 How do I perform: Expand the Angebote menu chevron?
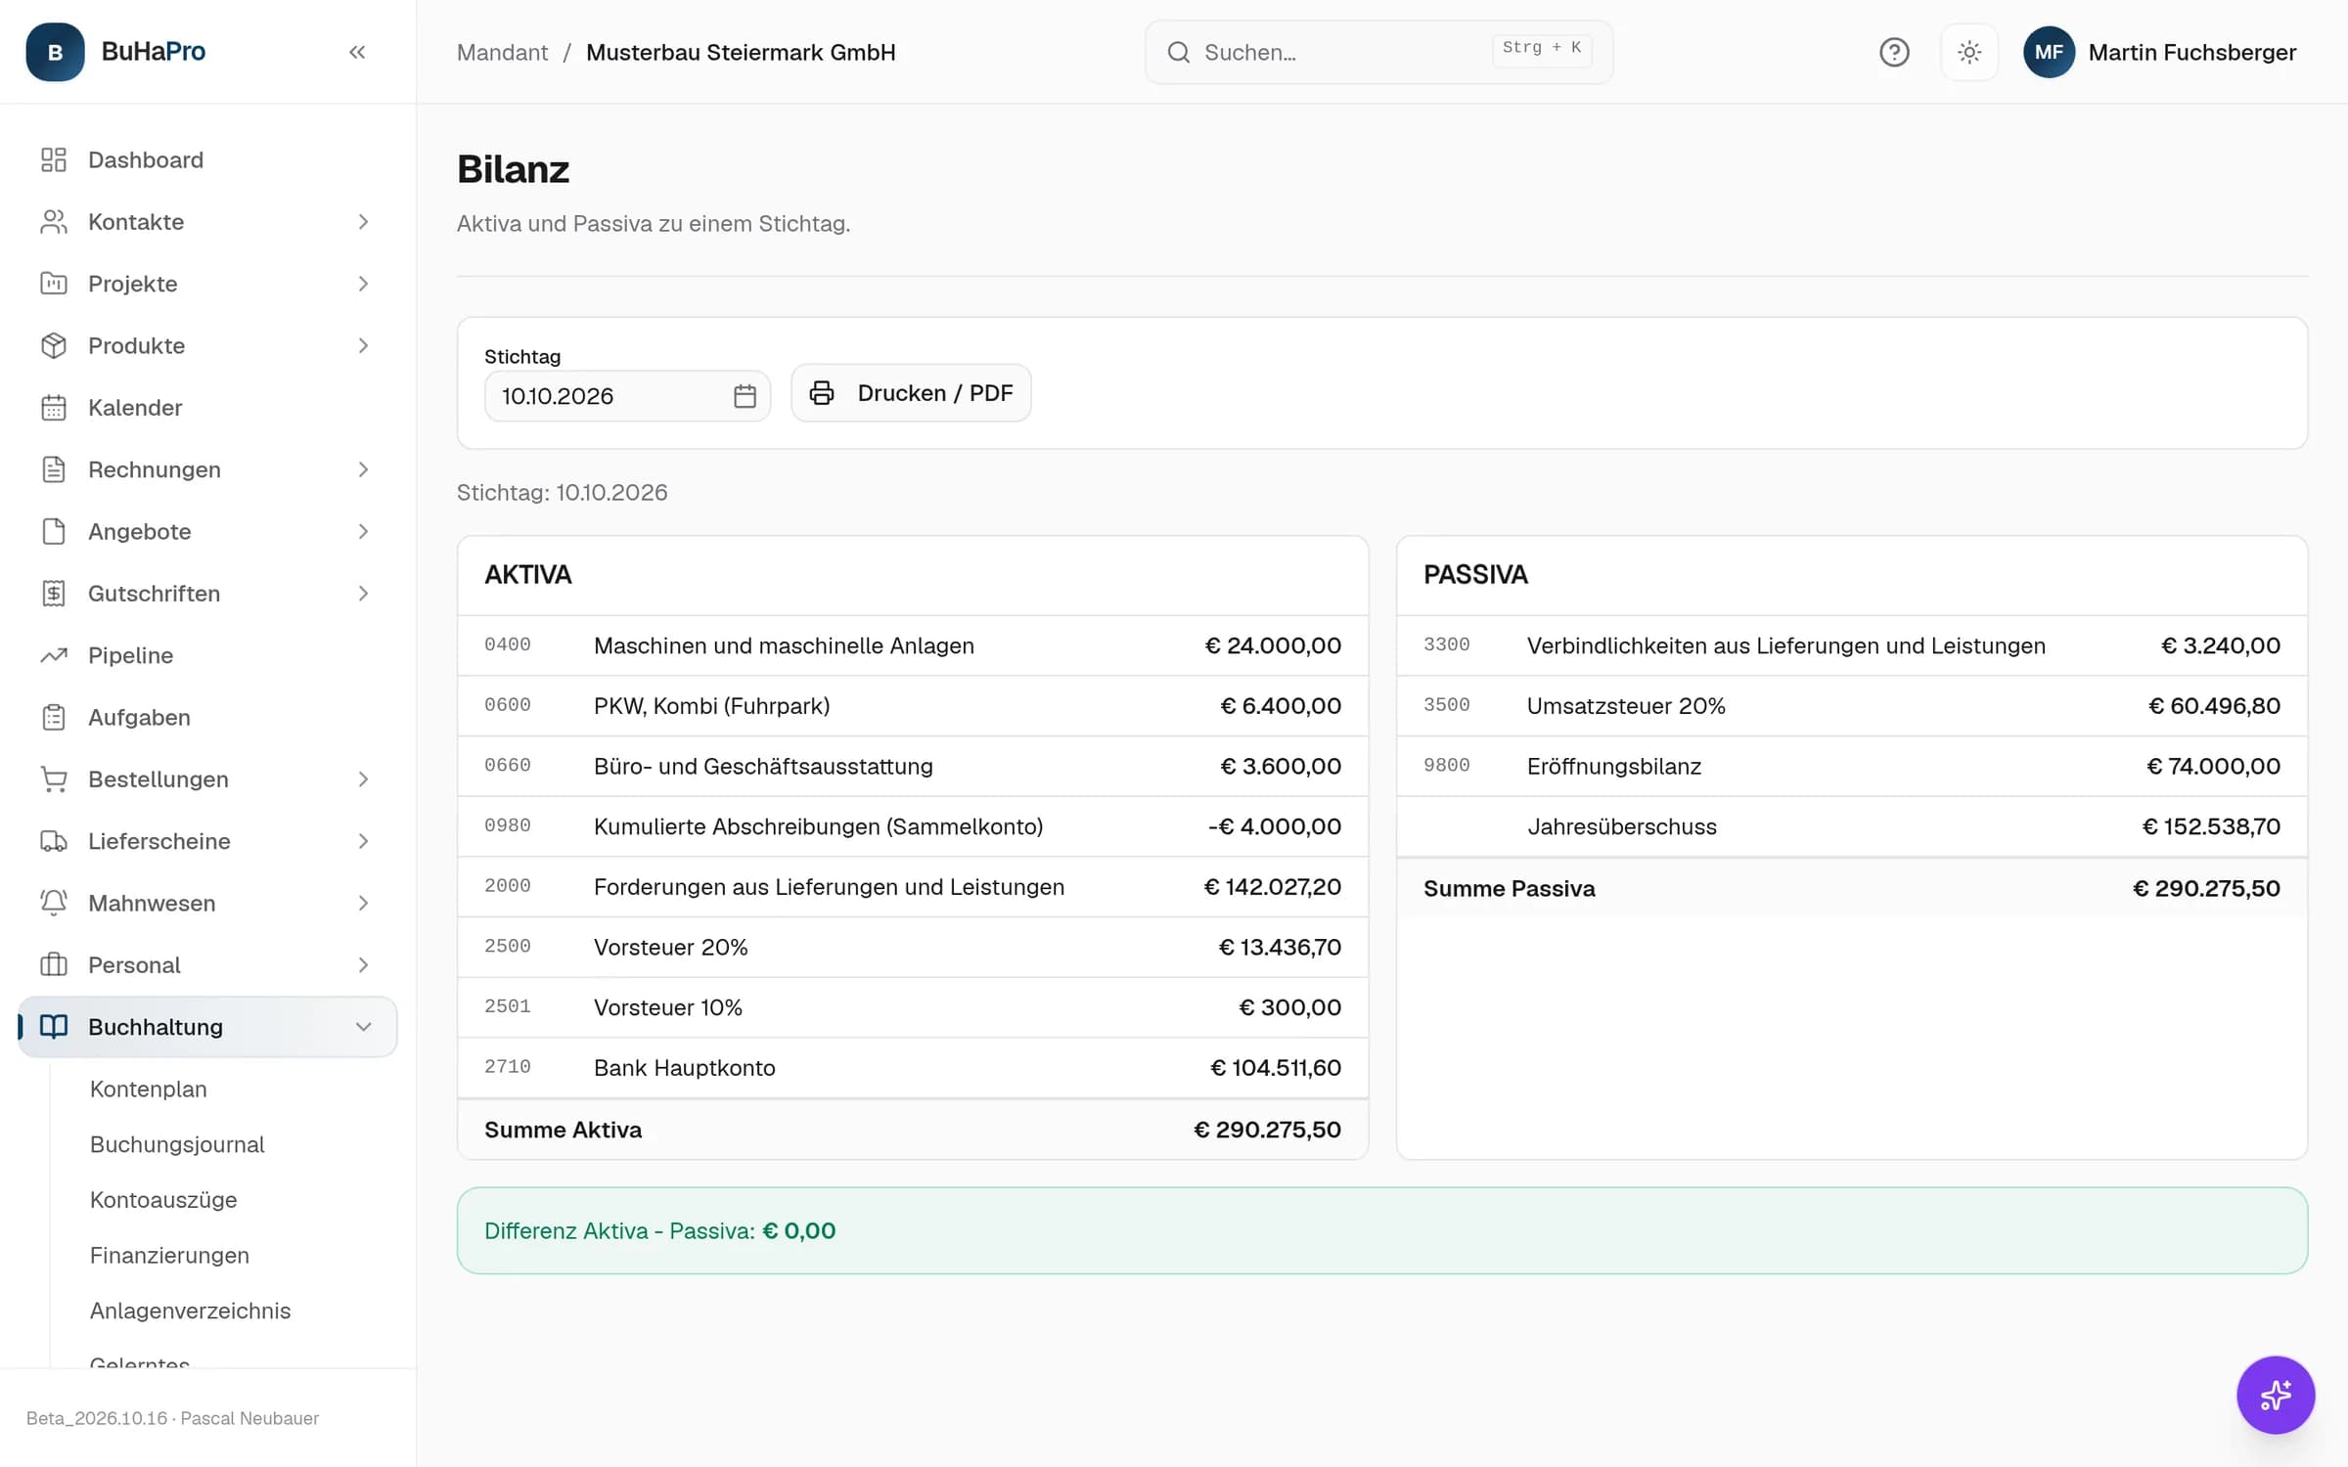coord(363,531)
